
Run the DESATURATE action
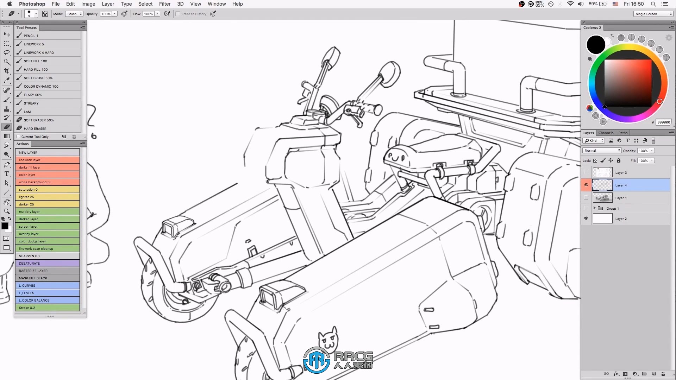48,263
